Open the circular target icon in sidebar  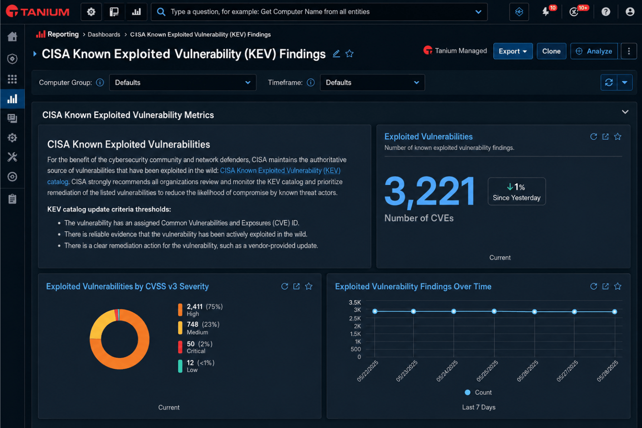pyautogui.click(x=13, y=176)
